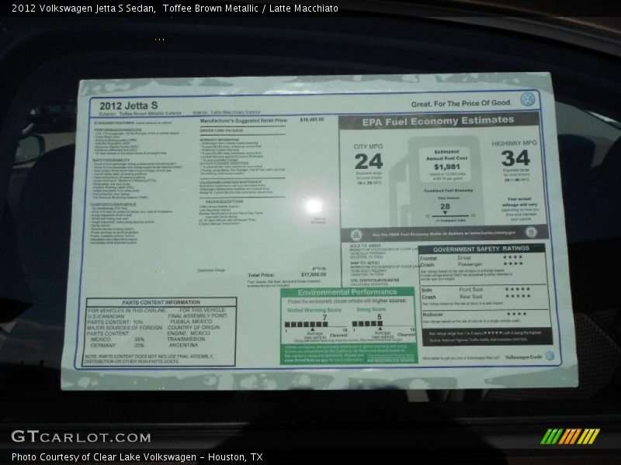Click the 'Smog Score' label
621x465 pixels.
click(371, 309)
